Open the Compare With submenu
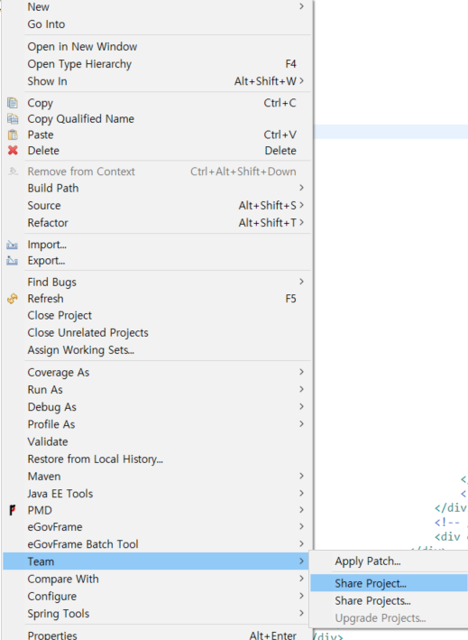 pyautogui.click(x=157, y=579)
